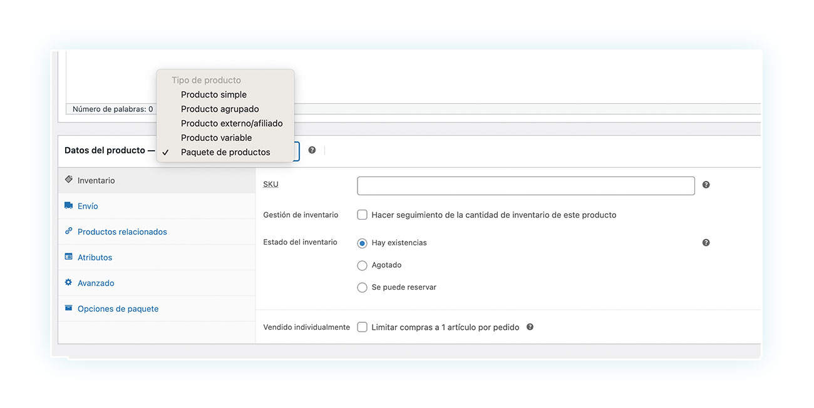This screenshot has height=408, width=814.
Task: Click help icon beside product type dropdown
Action: click(x=312, y=150)
